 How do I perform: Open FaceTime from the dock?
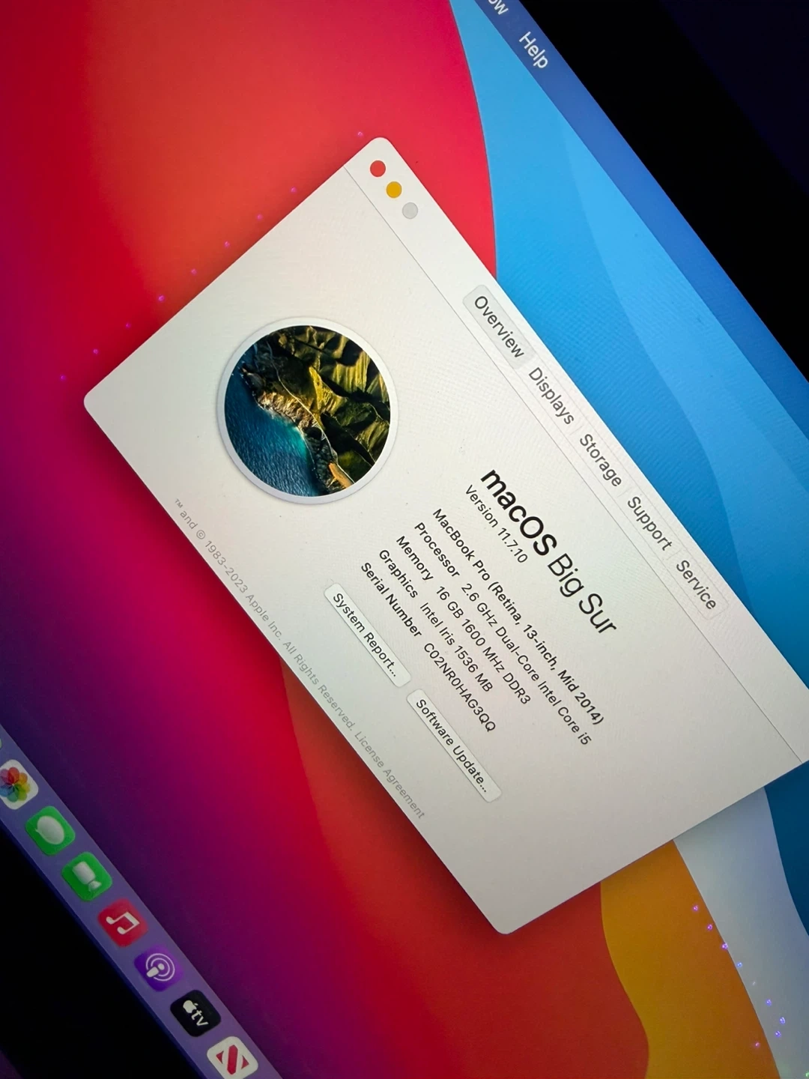[87, 876]
